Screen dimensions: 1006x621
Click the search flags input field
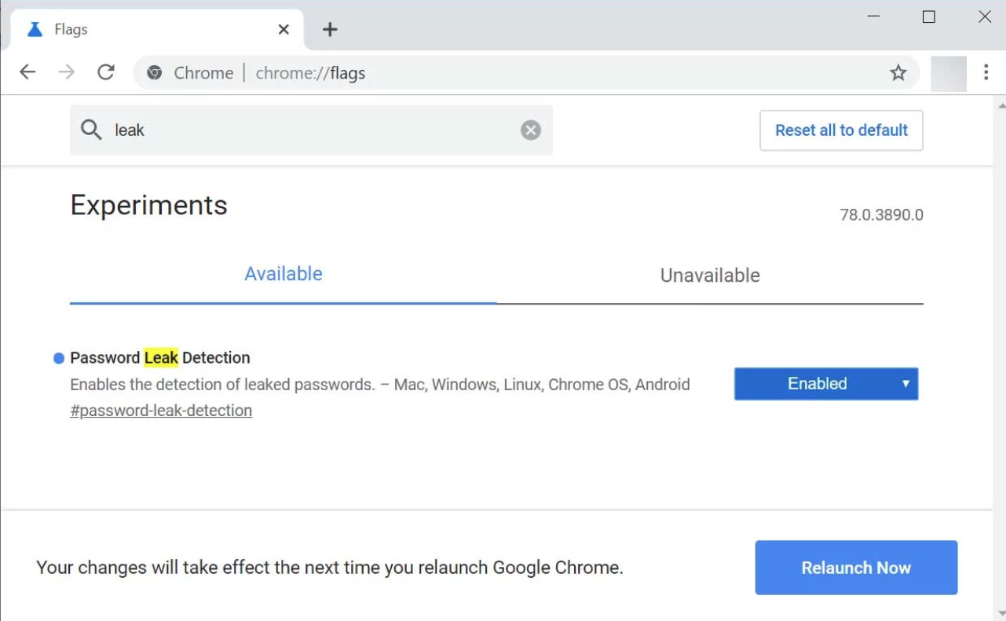[x=314, y=130]
